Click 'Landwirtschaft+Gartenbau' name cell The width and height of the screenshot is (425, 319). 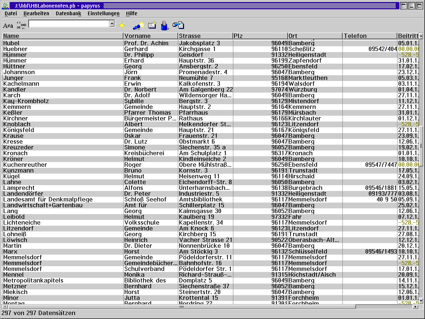coord(63,205)
